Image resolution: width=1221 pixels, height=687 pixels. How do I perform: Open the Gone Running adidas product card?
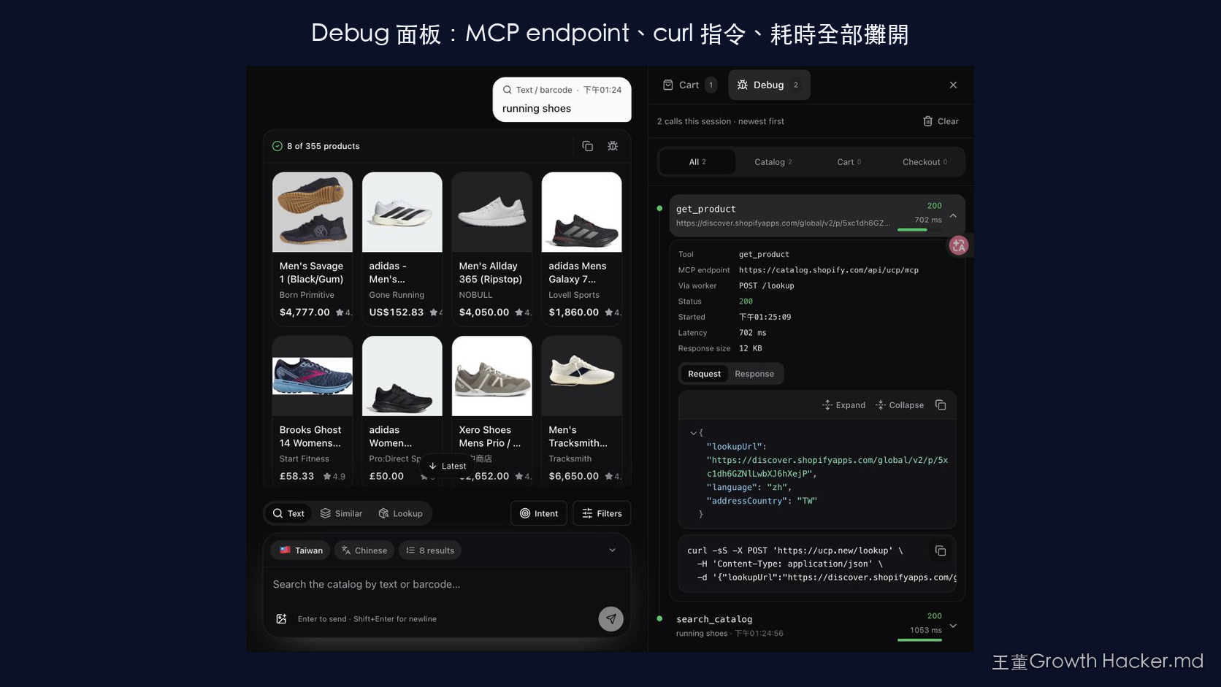(402, 247)
